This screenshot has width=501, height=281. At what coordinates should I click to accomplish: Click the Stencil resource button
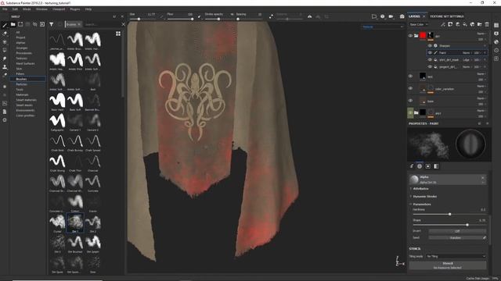(x=448, y=265)
